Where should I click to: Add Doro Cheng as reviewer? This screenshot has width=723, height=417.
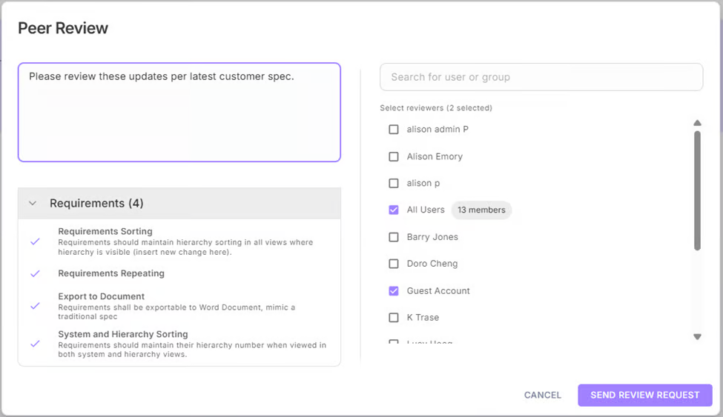[x=394, y=264]
